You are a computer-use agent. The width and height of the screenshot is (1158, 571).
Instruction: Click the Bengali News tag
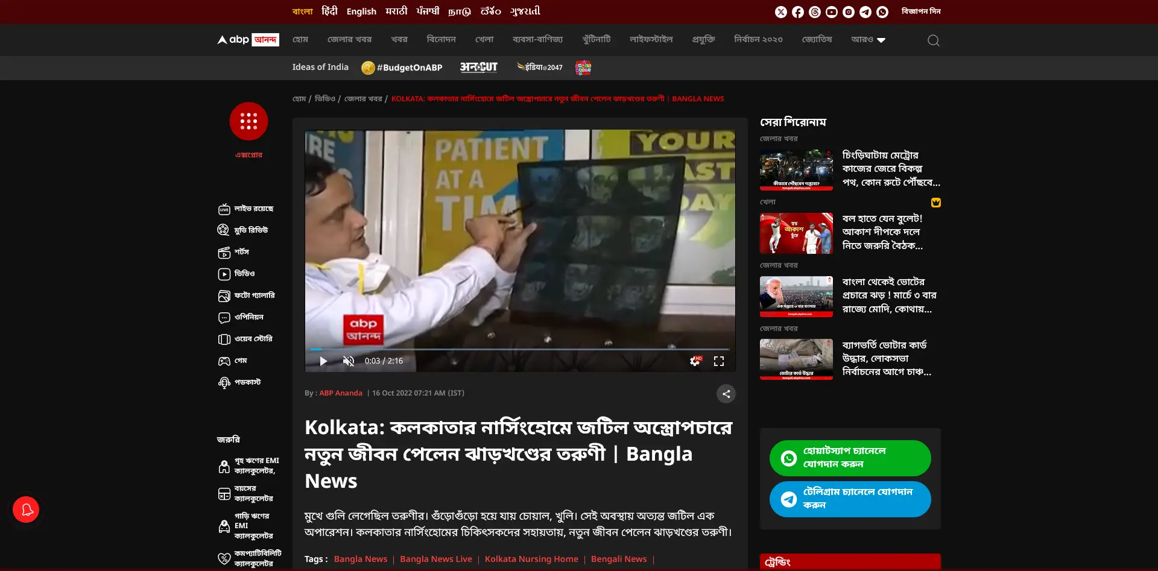[619, 560]
